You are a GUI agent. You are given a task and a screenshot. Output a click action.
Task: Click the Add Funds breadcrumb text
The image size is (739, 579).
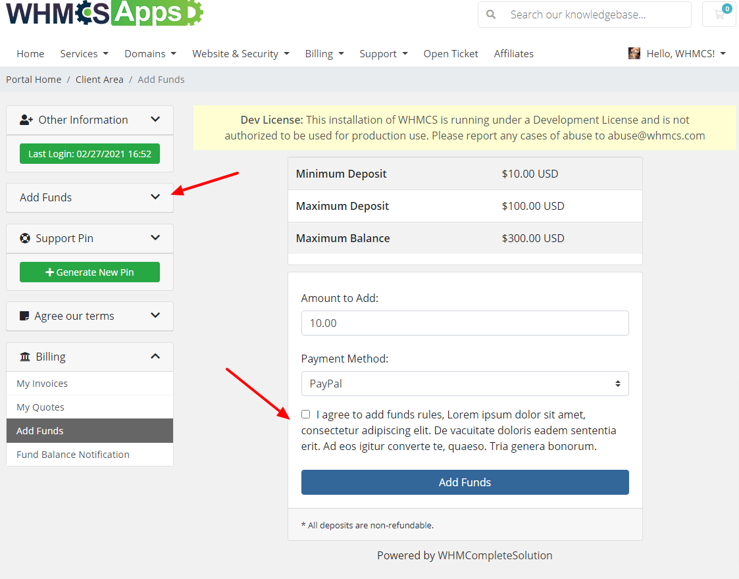(x=161, y=79)
